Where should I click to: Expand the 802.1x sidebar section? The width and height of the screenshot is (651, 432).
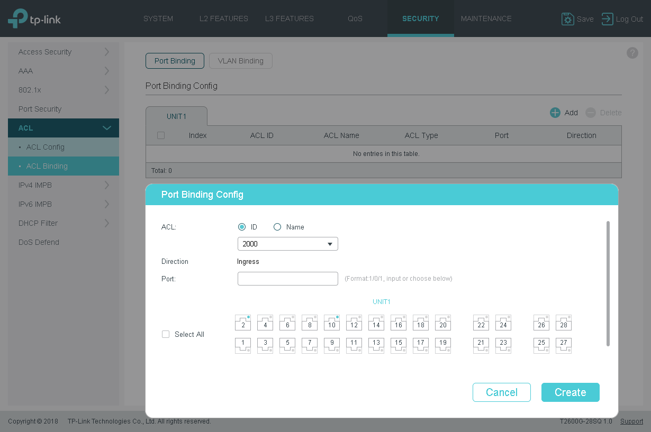point(64,90)
